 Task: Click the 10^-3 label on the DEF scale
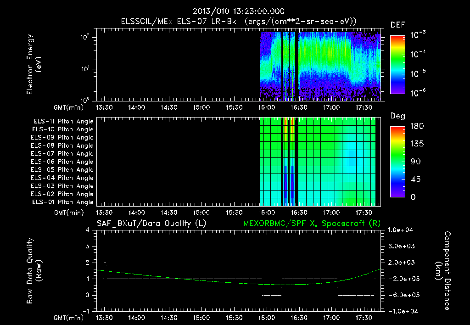point(418,35)
